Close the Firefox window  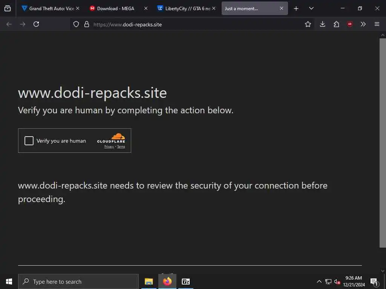tap(377, 8)
